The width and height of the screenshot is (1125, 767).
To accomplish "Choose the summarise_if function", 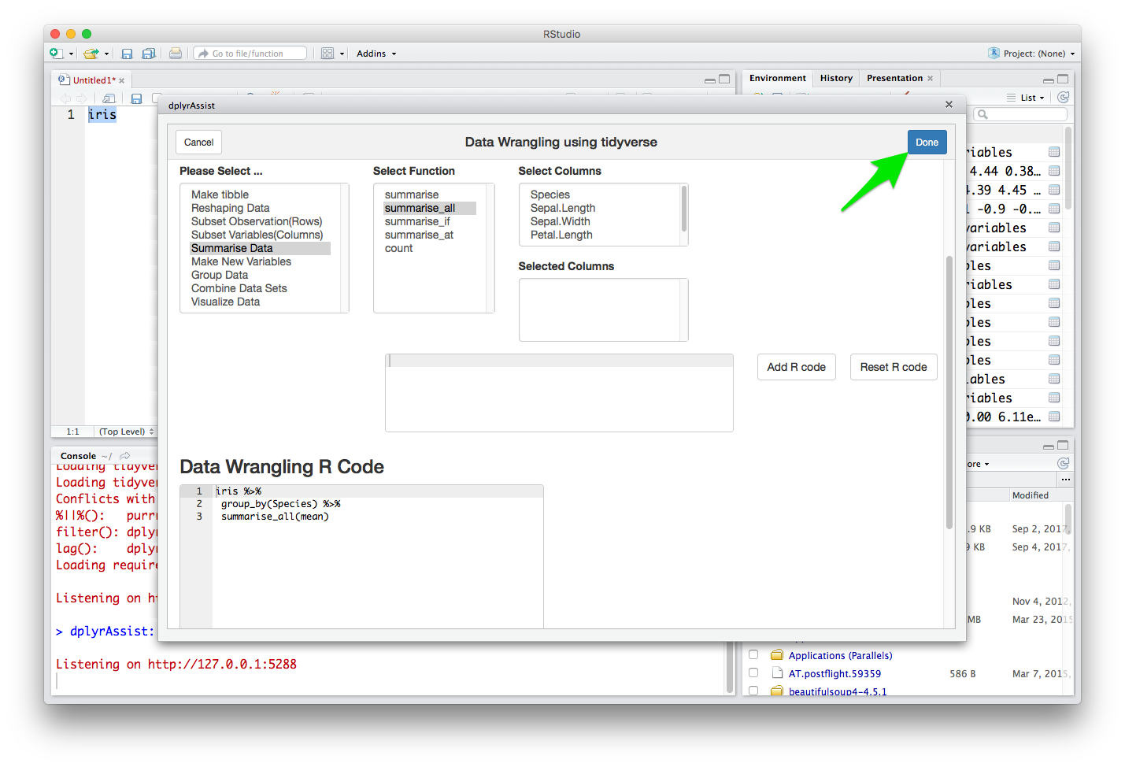I will click(430, 221).
